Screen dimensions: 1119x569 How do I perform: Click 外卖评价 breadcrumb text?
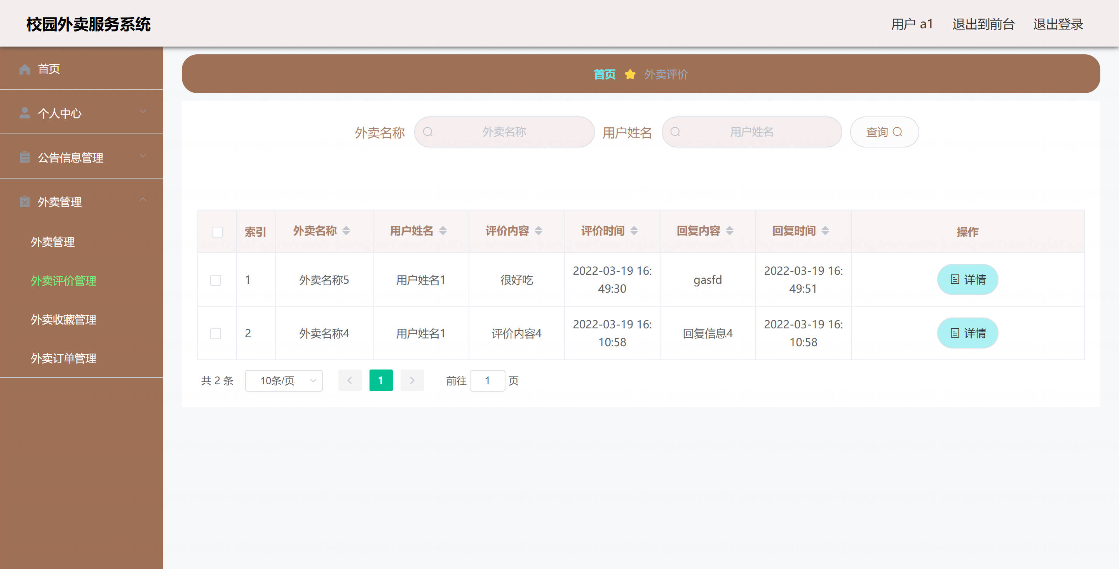(x=666, y=75)
